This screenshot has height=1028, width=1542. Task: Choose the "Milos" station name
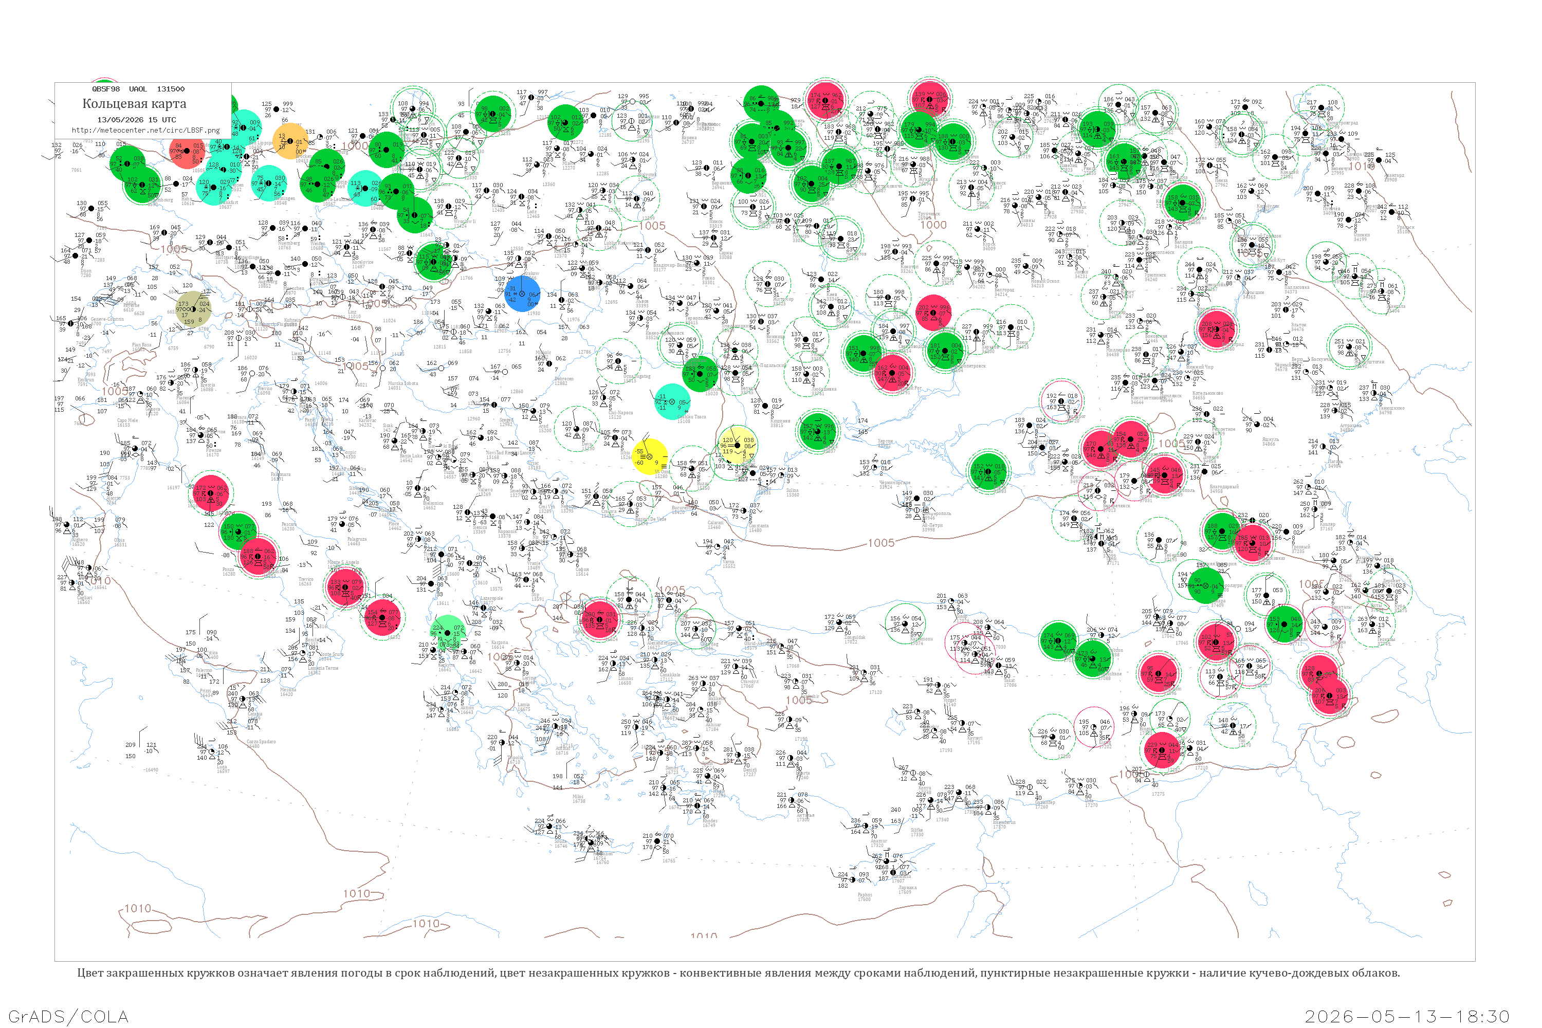578,797
